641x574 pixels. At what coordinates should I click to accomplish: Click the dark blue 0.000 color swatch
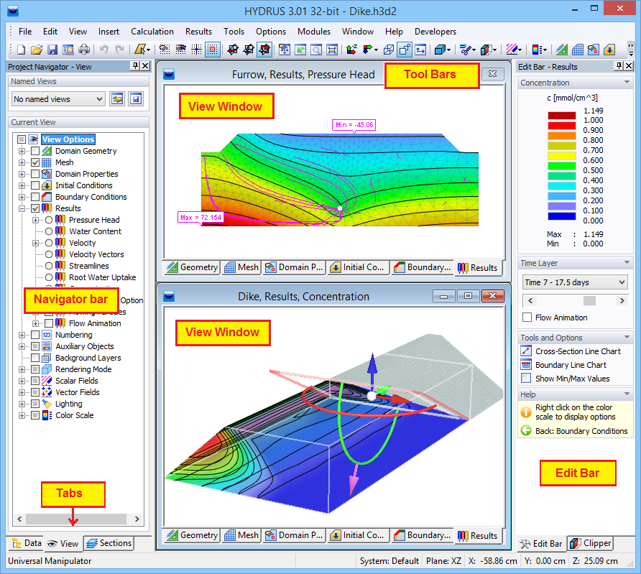pyautogui.click(x=562, y=216)
